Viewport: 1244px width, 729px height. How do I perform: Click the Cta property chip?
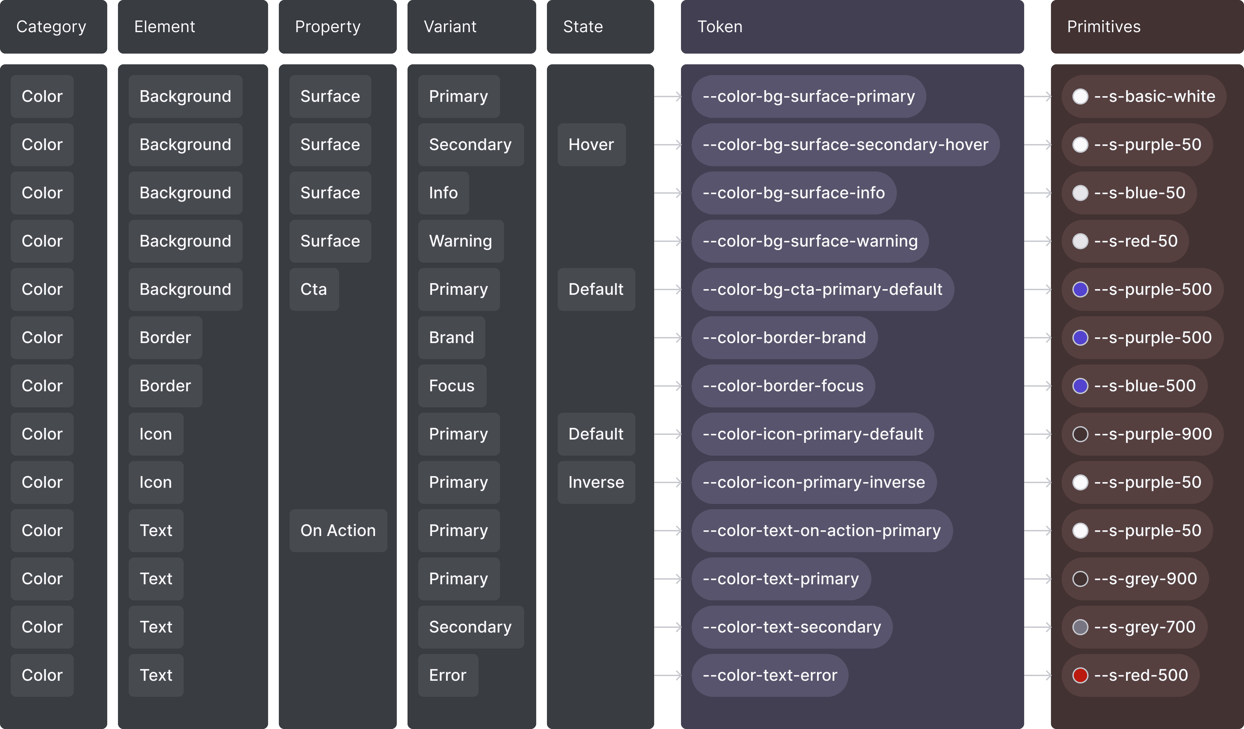[314, 289]
